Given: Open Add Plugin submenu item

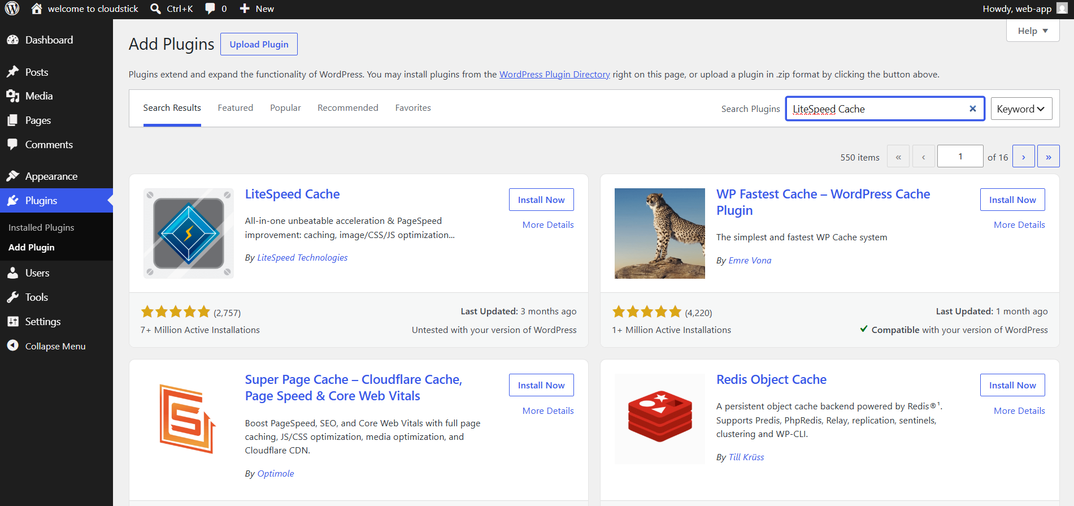Looking at the screenshot, I should coord(32,248).
